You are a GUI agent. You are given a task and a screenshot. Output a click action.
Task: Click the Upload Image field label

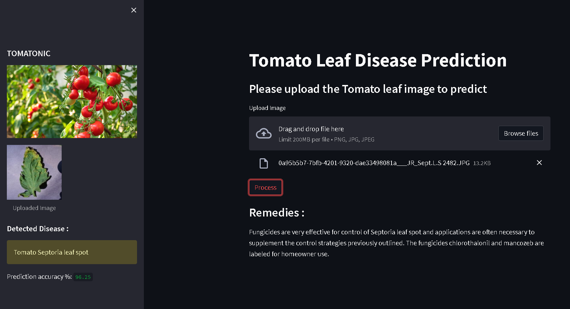tap(267, 108)
